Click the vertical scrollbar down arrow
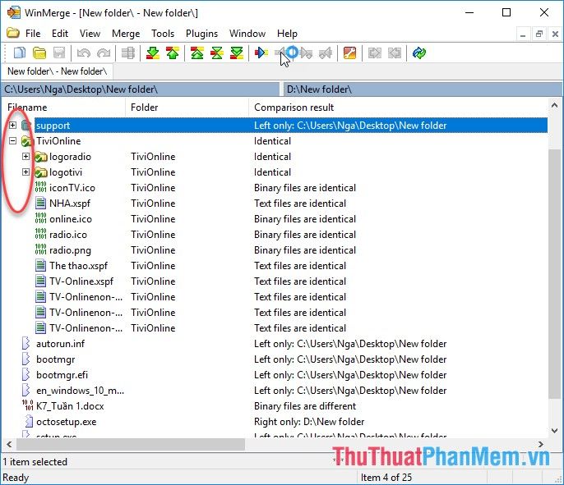 pyautogui.click(x=554, y=430)
